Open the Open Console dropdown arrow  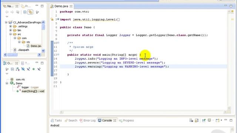click(x=221, y=120)
